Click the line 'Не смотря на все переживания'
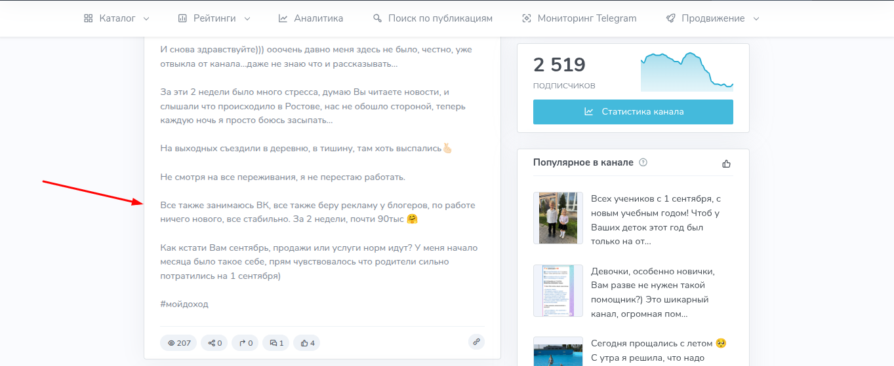 [x=283, y=177]
